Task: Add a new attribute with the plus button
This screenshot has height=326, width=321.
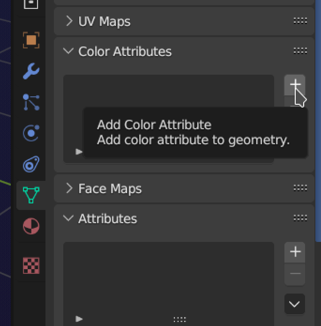Action: click(295, 252)
